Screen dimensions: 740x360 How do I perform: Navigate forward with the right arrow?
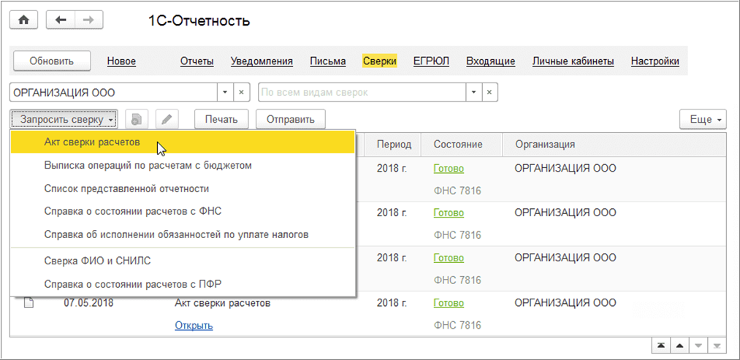[88, 20]
